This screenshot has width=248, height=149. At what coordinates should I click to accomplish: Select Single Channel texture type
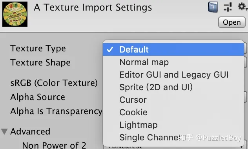tap(173, 138)
